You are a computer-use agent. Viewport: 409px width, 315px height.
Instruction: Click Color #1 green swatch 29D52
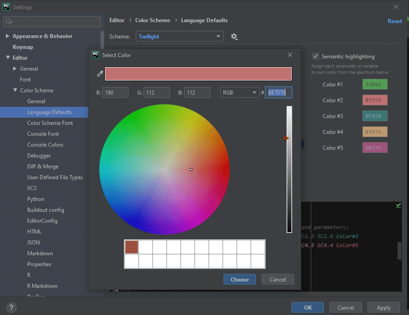click(x=375, y=84)
